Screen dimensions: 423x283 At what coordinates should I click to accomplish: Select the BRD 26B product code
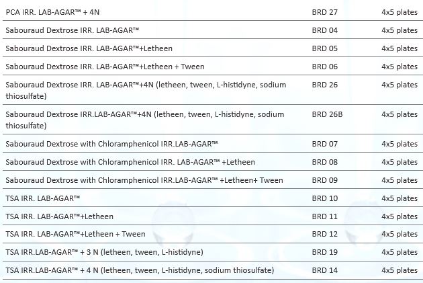tap(328, 115)
